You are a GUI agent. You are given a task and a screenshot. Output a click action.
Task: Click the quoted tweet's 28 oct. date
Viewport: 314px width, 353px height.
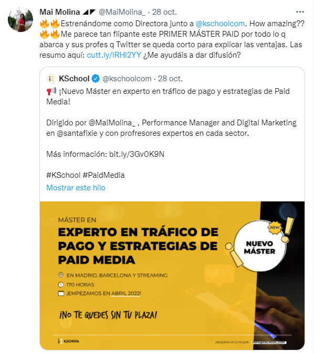coord(170,79)
